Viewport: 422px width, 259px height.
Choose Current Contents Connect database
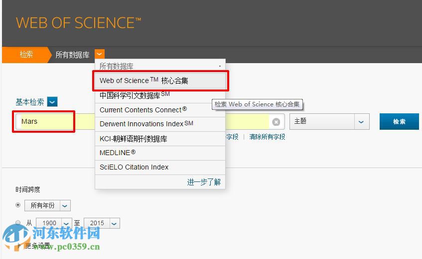point(160,110)
